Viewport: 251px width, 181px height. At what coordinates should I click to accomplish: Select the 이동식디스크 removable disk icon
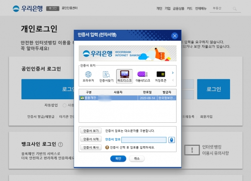143,77
